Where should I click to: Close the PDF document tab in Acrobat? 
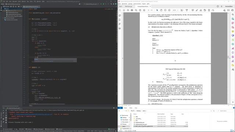tap(150, 7)
